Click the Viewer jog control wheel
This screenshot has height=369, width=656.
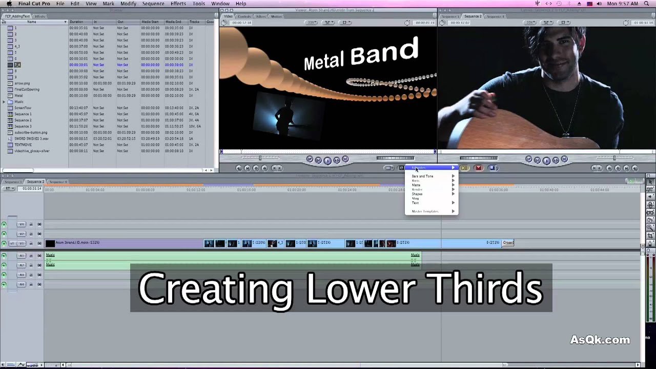395,158
